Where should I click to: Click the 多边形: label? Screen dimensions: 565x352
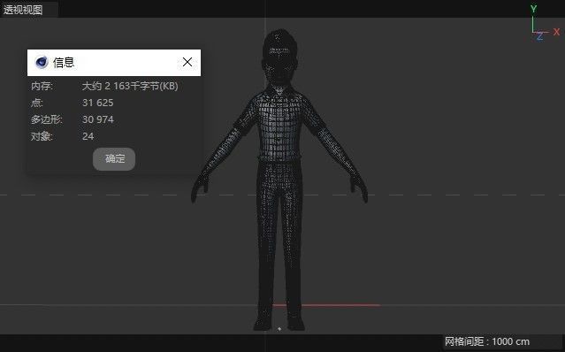pos(47,119)
